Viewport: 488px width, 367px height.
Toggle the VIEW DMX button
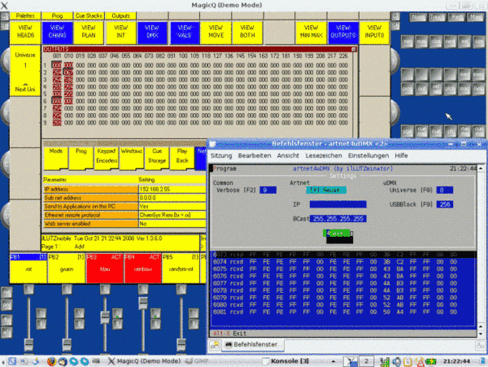[x=152, y=33]
